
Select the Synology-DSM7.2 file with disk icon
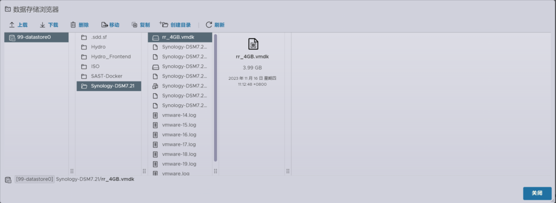tap(180, 66)
